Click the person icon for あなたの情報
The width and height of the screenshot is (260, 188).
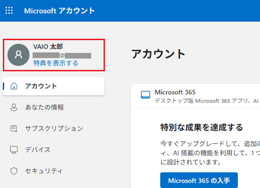(14, 107)
